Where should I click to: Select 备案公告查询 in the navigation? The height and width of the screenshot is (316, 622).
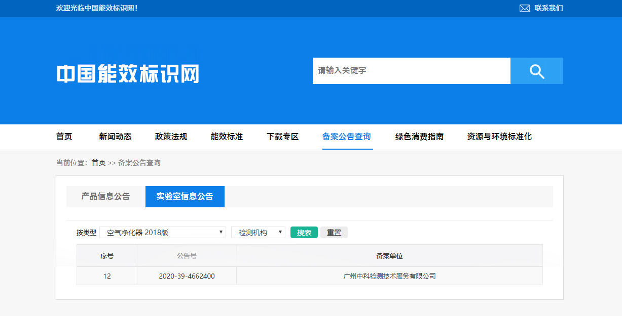[347, 137]
